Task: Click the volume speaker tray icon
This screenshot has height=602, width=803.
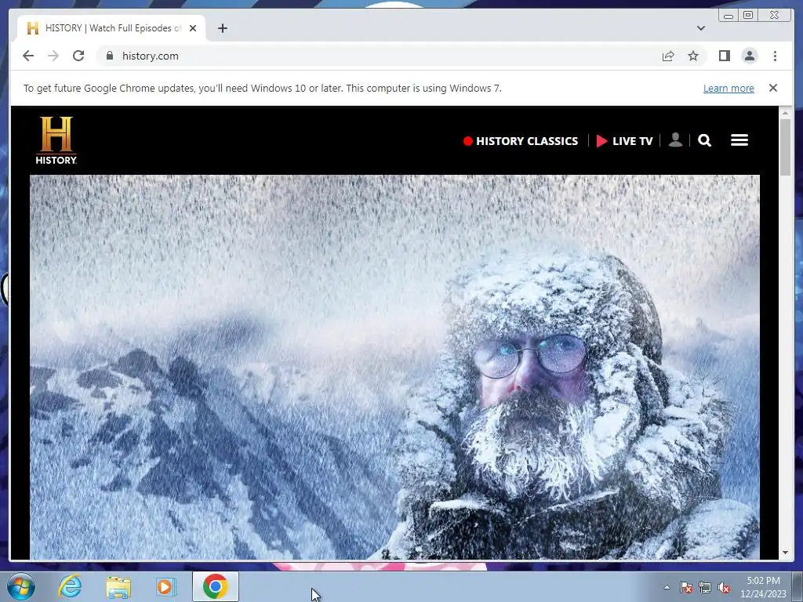Action: pyautogui.click(x=724, y=588)
